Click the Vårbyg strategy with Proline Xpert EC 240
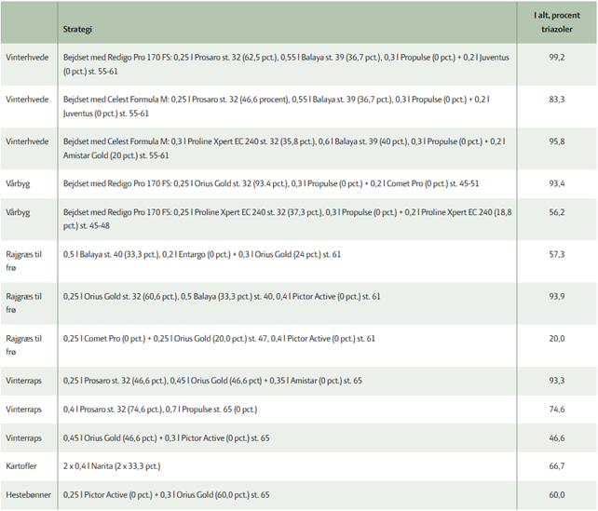 coord(288,219)
